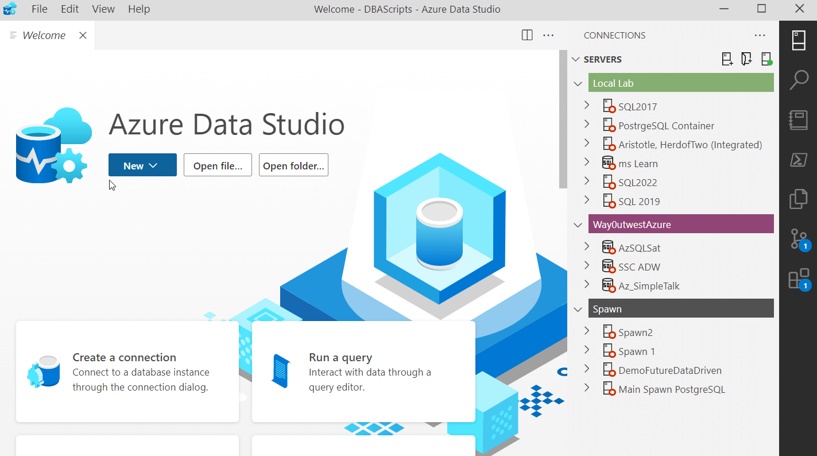
Task: Select Spawn 1 server entry
Action: [x=637, y=351]
